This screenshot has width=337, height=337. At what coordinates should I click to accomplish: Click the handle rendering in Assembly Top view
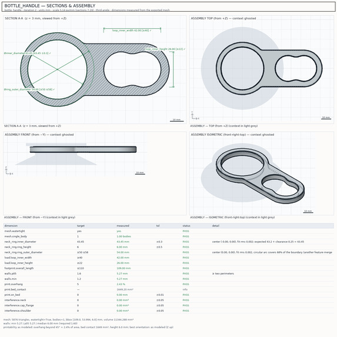[269, 68]
